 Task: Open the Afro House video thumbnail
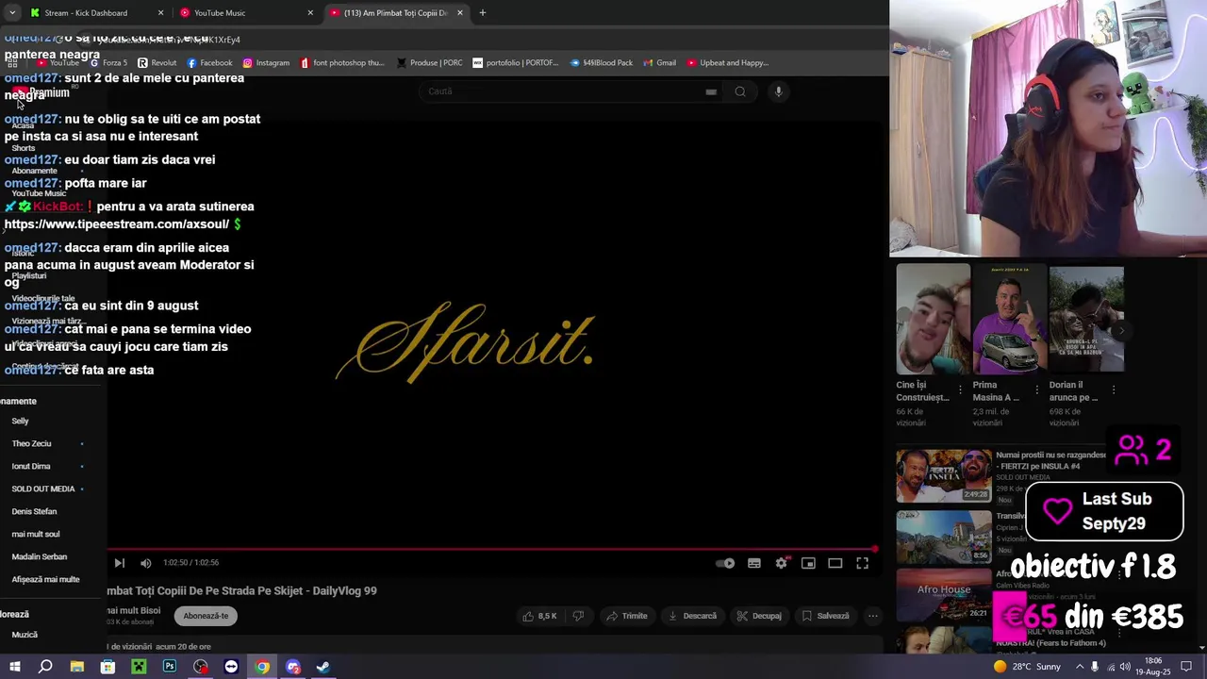click(943, 595)
